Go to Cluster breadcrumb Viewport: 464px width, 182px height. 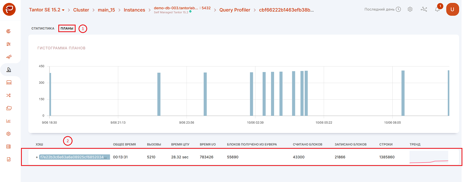[x=81, y=10]
